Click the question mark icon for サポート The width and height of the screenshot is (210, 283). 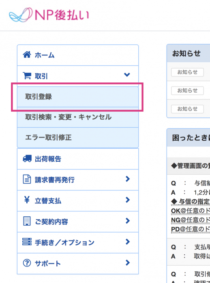(x=27, y=263)
